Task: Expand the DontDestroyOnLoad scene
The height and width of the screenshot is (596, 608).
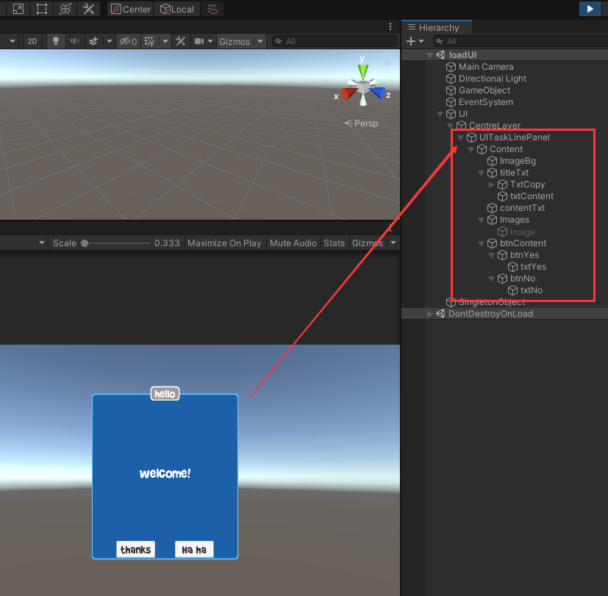Action: point(430,314)
